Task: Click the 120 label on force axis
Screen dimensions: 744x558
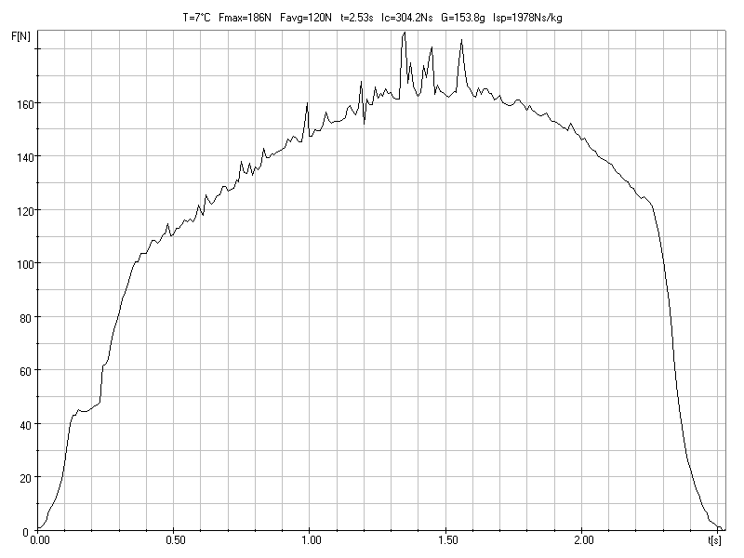Action: click(20, 211)
